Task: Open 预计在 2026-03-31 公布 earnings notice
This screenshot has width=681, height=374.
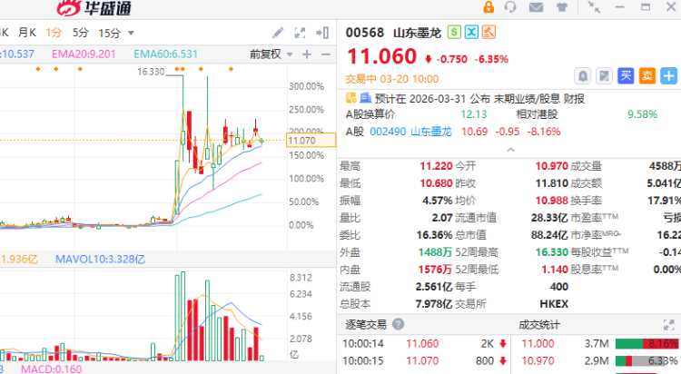Action: [x=479, y=99]
